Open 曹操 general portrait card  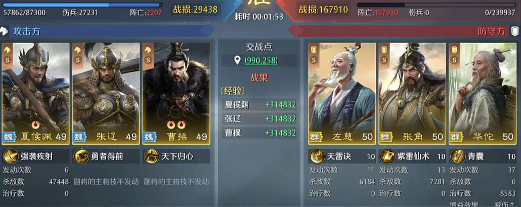[177, 94]
